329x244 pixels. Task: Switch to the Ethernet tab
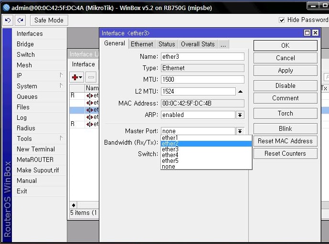tap(142, 44)
